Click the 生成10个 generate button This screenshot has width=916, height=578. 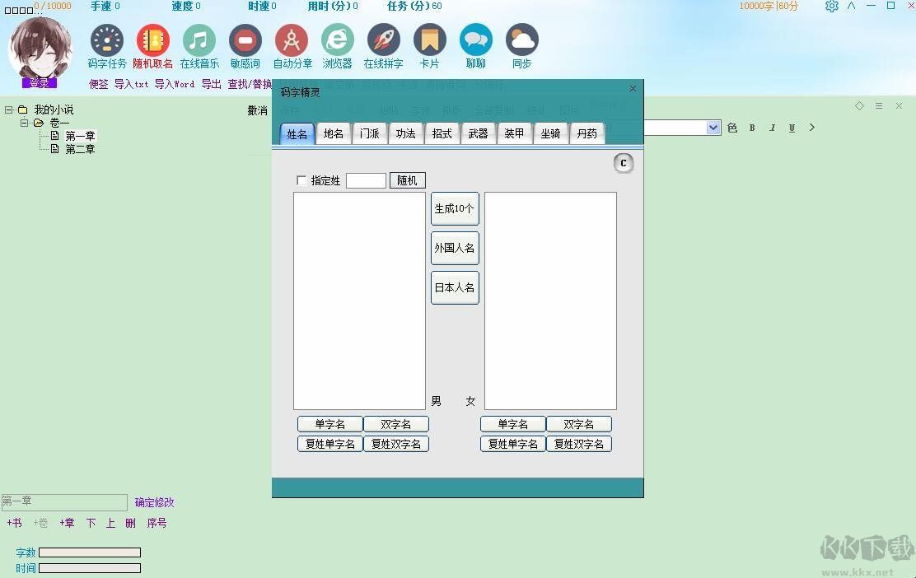pos(455,208)
